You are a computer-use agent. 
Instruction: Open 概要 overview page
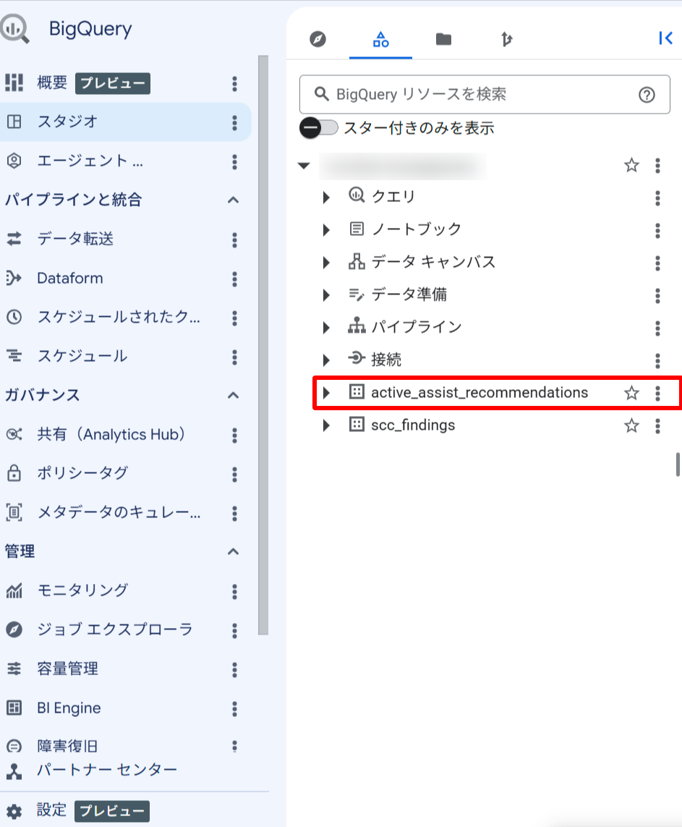click(x=52, y=82)
